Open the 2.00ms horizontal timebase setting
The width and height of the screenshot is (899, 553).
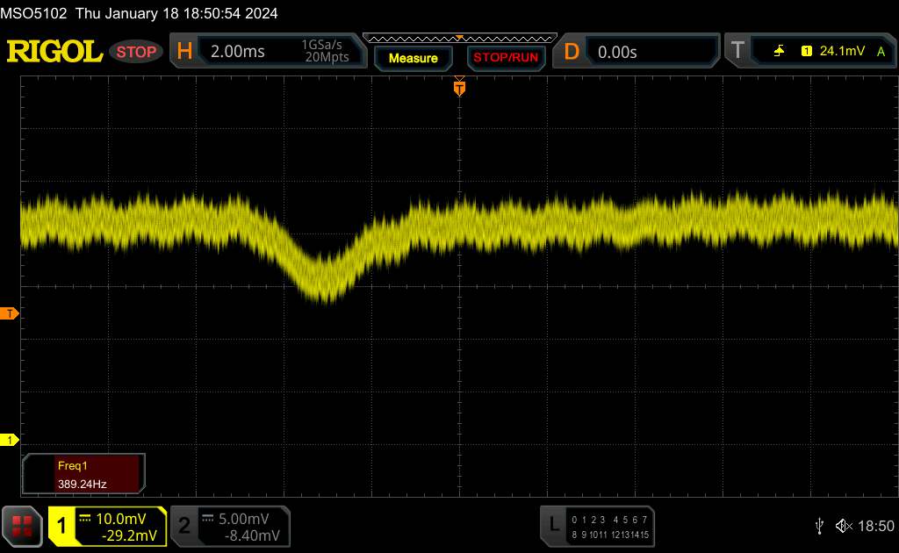tap(238, 52)
